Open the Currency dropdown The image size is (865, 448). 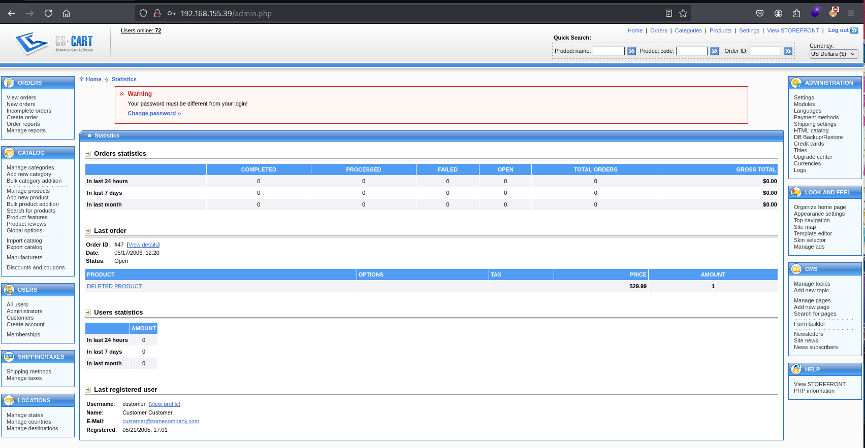coord(834,54)
